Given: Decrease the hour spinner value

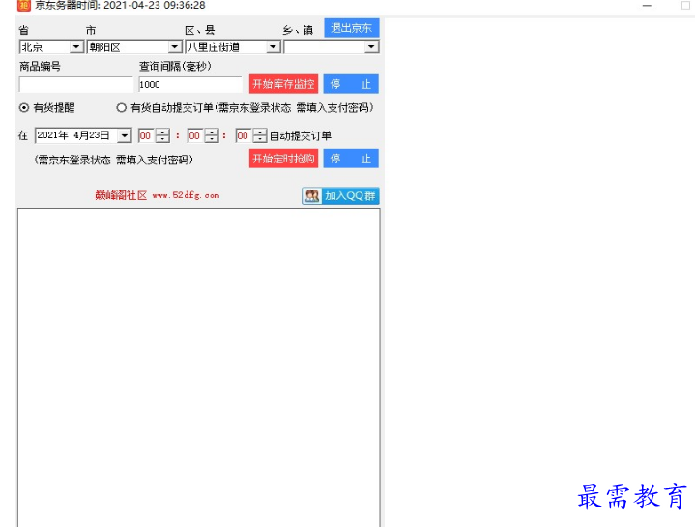Looking at the screenshot, I should pyautogui.click(x=162, y=139).
